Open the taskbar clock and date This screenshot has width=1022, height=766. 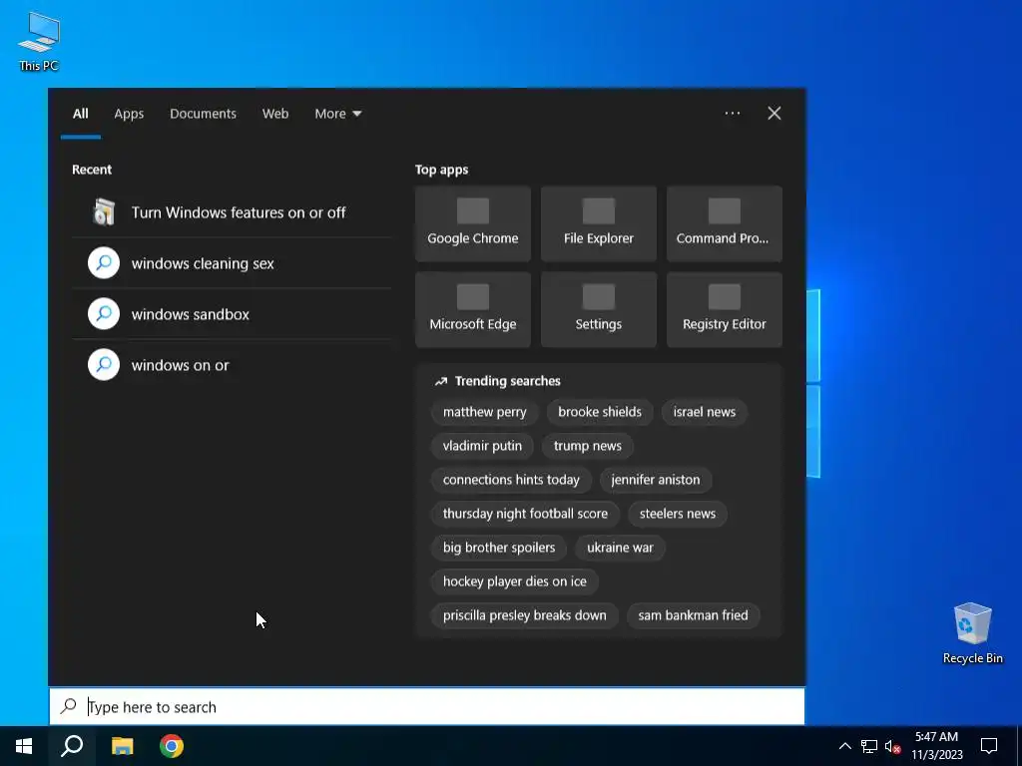[936, 746]
